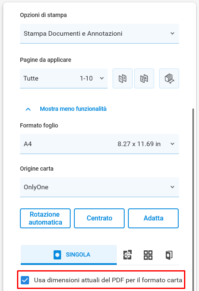Open the Tutte 1-10 page range dropdown

[64, 78]
